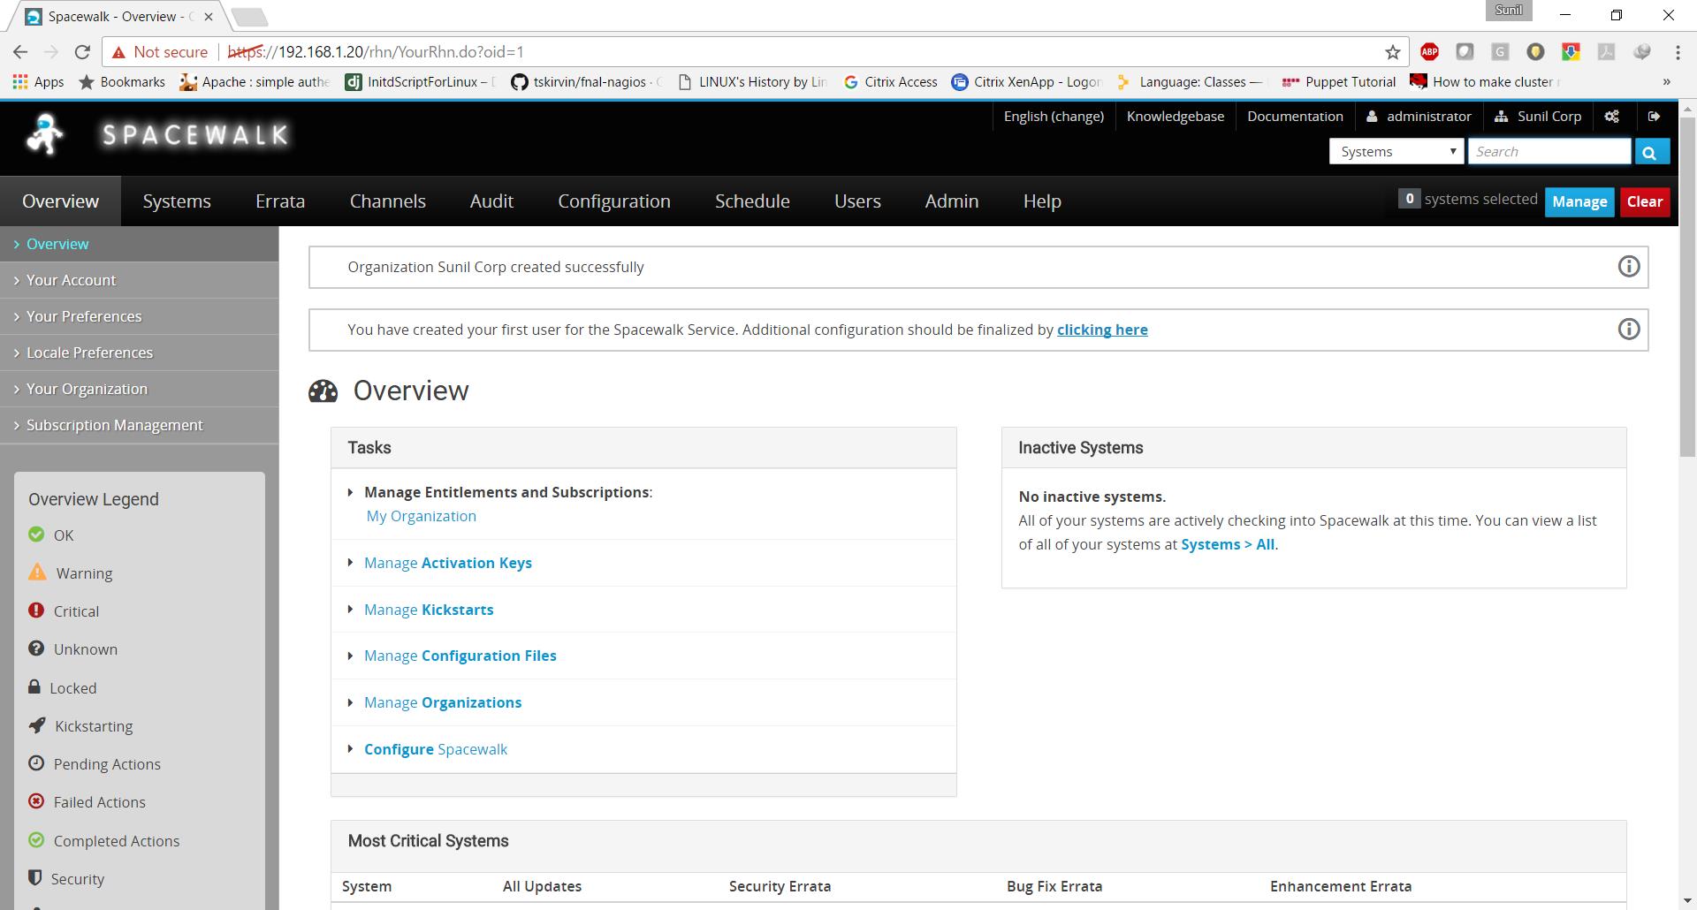This screenshot has width=1697, height=910.
Task: Click the yellow circle extension icon
Action: tap(1535, 52)
